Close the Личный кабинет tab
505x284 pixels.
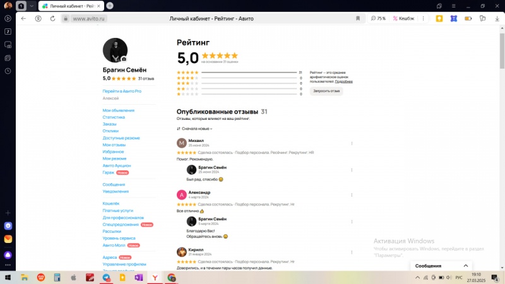[x=98, y=6]
